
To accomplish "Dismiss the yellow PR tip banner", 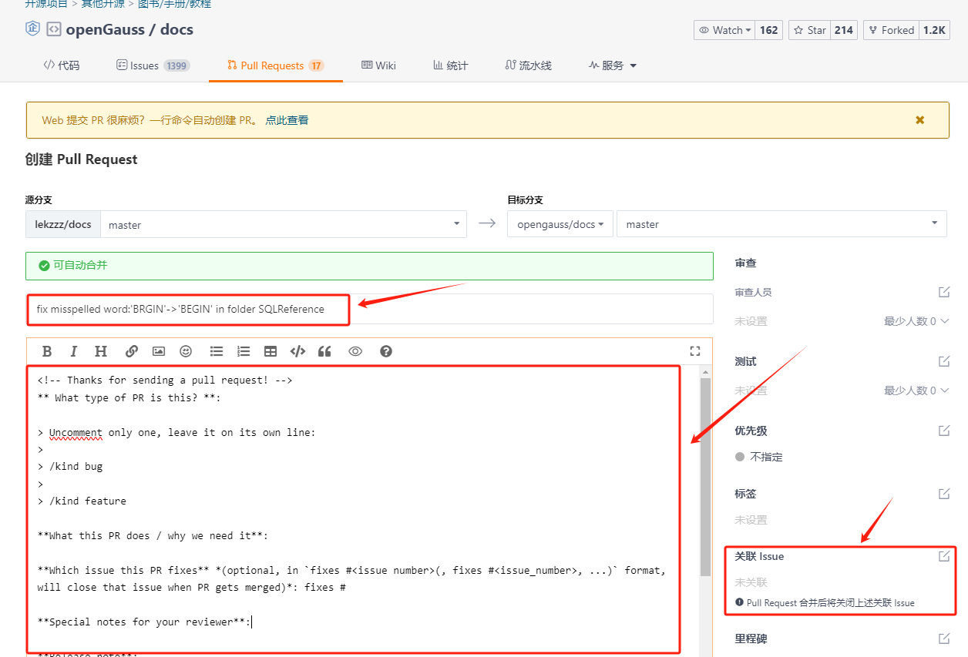I will [919, 120].
